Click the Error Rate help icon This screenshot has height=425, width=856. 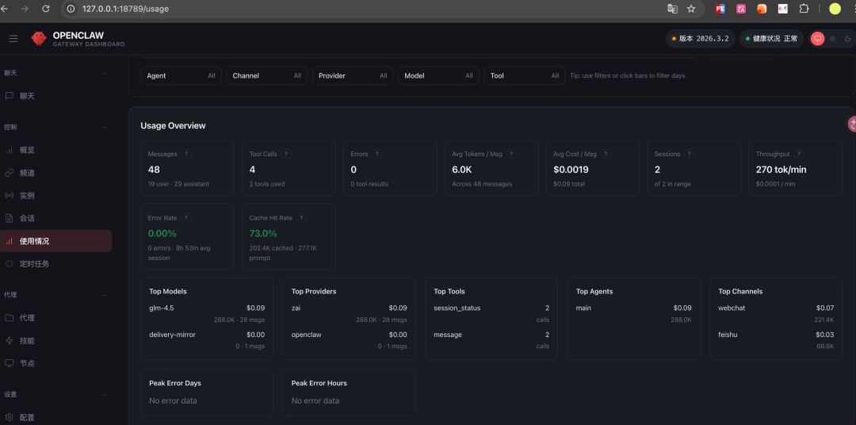(186, 217)
